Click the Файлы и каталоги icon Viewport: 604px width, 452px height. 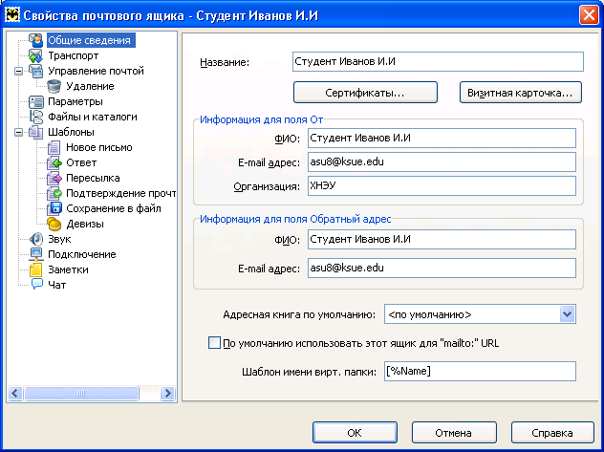click(35, 117)
